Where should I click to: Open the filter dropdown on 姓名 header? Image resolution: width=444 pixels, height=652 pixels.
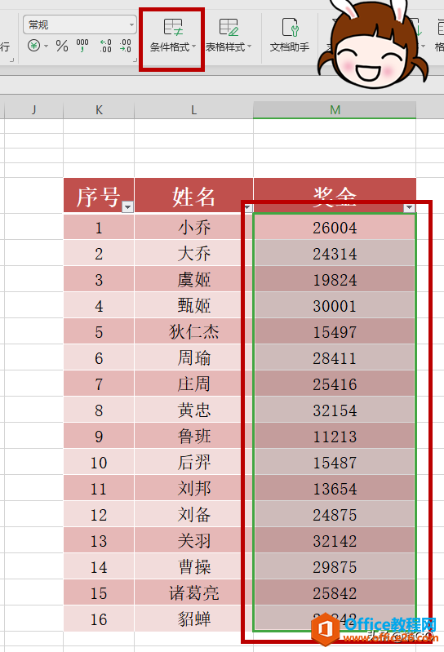click(x=247, y=206)
